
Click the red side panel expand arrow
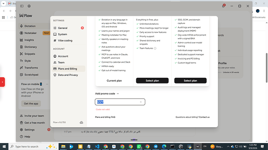pos(2,82)
